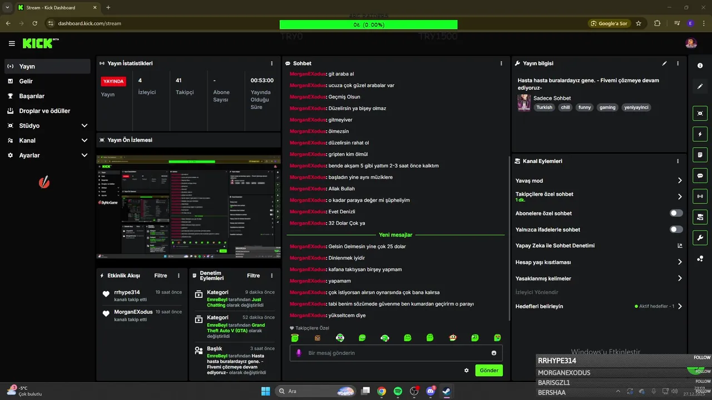Toggle Abonelere özel sohbet switch

[x=676, y=213]
